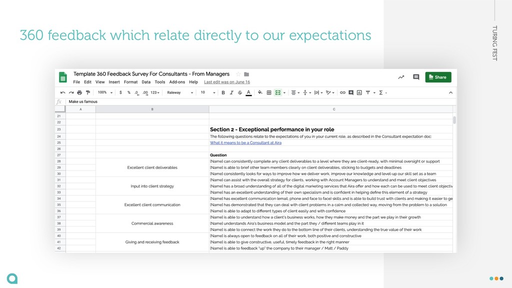This screenshot has height=288, width=512.
Task: Click the 'Input into client strategy' cell
Action: click(x=152, y=186)
